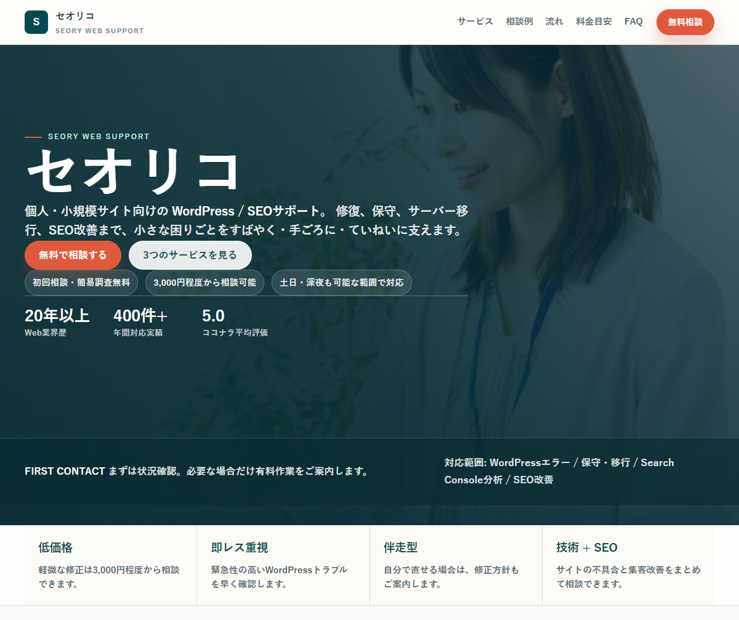Click the 無料で相談する hero button

click(73, 255)
